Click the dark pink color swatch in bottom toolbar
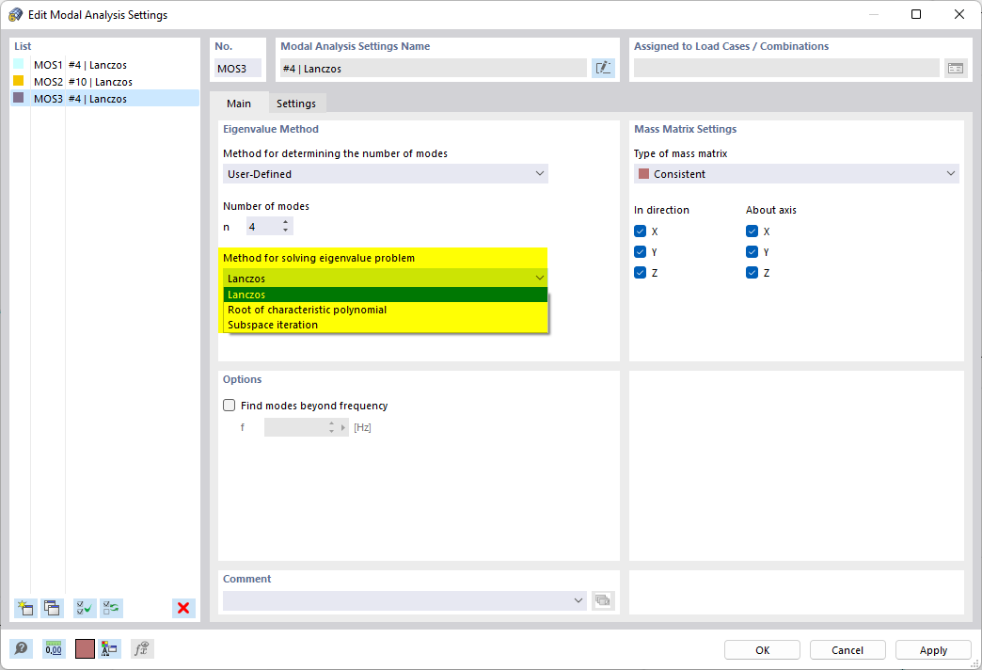Image resolution: width=982 pixels, height=670 pixels. 85,648
